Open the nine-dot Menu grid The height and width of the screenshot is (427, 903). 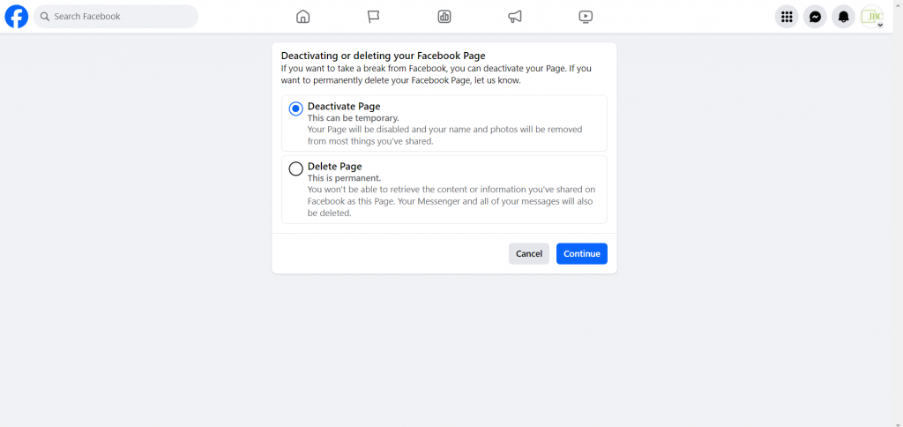click(787, 17)
